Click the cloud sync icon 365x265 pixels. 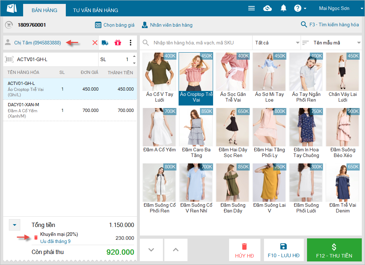pos(268,8)
